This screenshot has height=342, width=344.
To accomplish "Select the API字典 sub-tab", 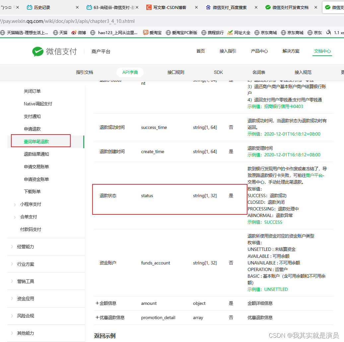I will (x=130, y=72).
